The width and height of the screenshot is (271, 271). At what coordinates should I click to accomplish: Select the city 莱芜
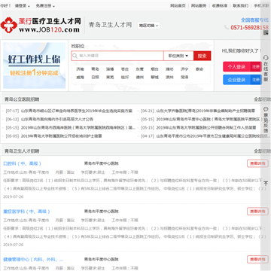[110, 78]
